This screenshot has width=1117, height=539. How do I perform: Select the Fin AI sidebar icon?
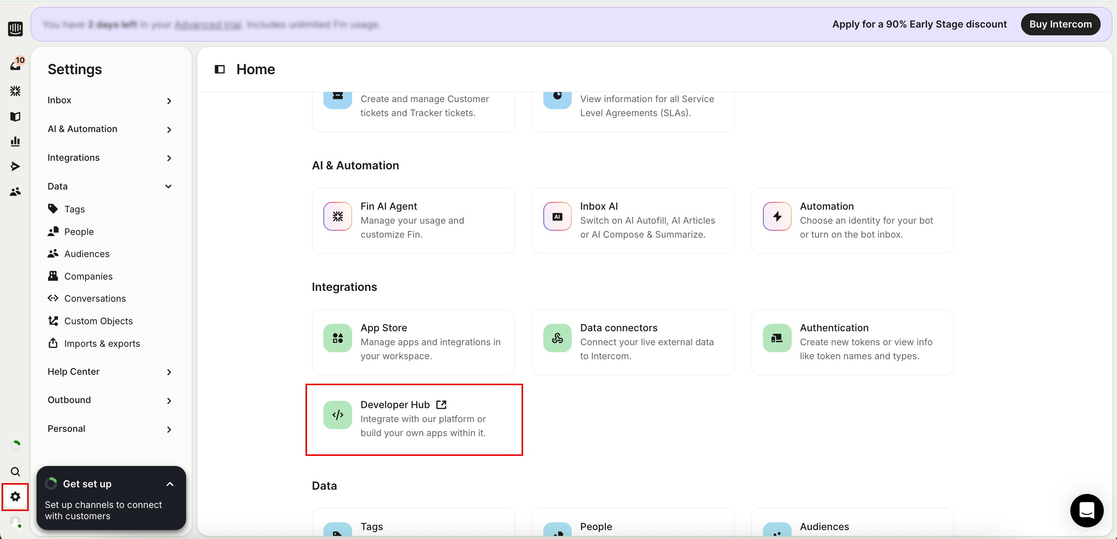coord(16,90)
